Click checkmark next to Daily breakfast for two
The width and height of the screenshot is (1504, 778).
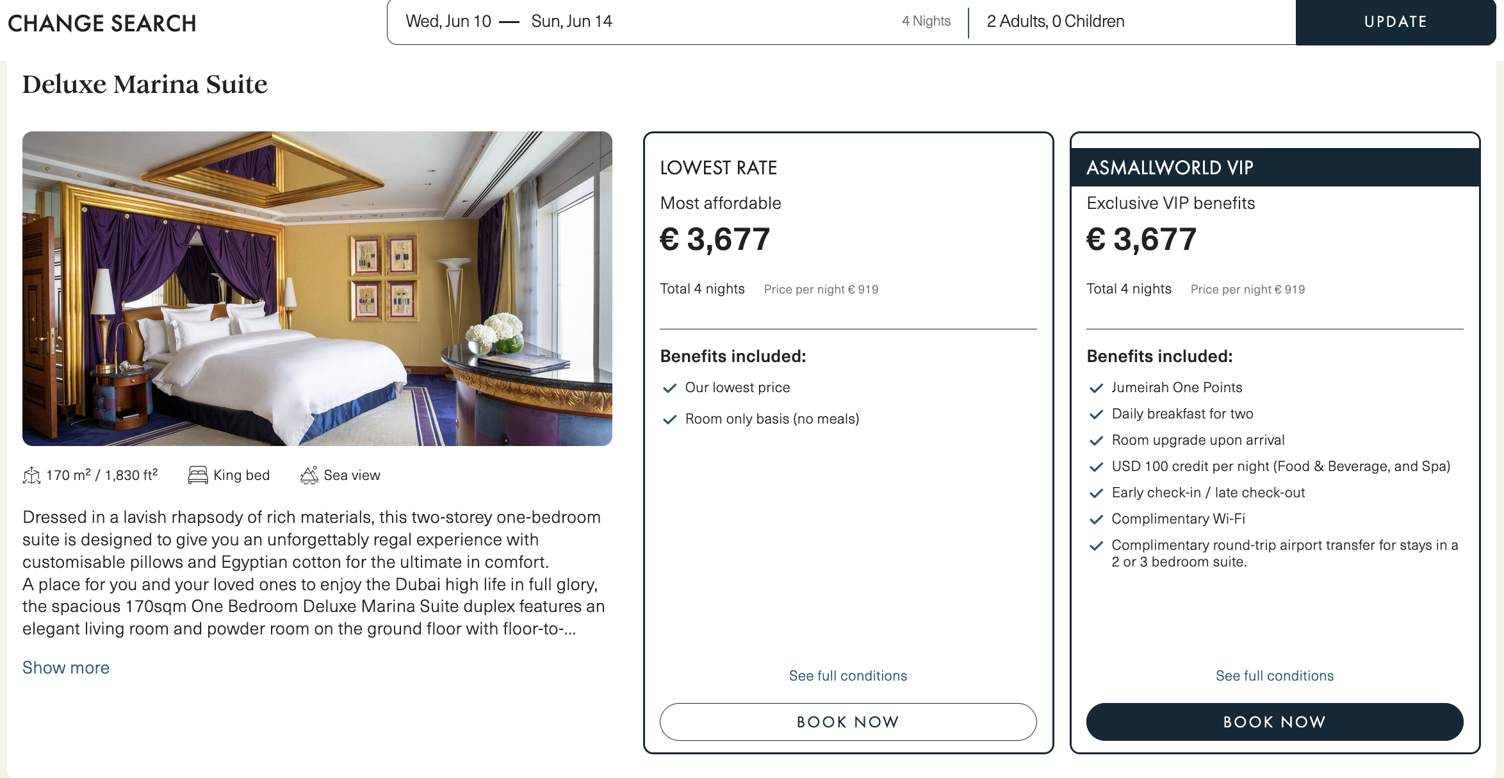(1097, 415)
